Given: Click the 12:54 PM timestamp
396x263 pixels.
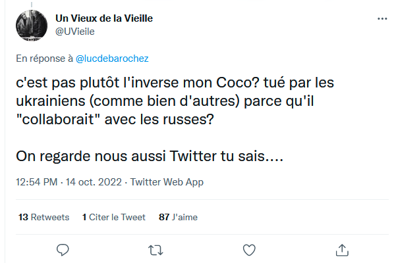Looking at the screenshot, I should (x=37, y=182).
